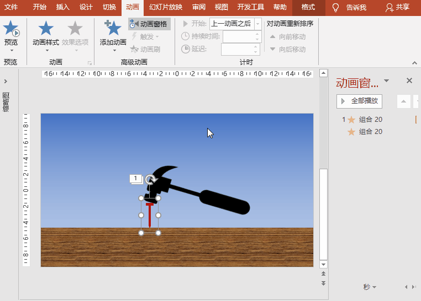Image resolution: width=421 pixels, height=301 pixels.
Task: Click the nail's middle-right resize handle
Action: 159,216
